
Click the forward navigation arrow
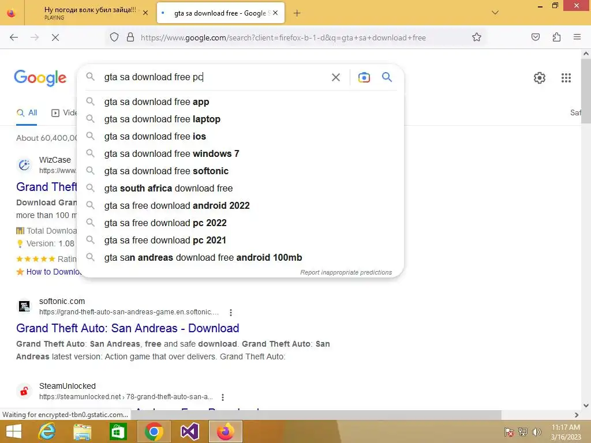(x=34, y=37)
